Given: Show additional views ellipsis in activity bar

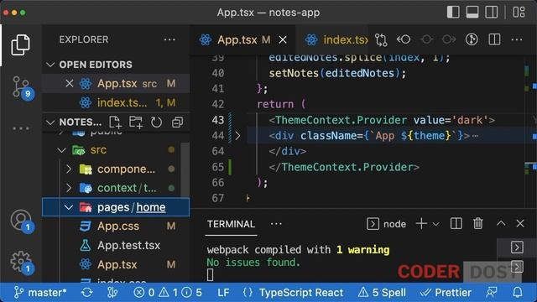Looking at the screenshot, I should click(20, 128).
